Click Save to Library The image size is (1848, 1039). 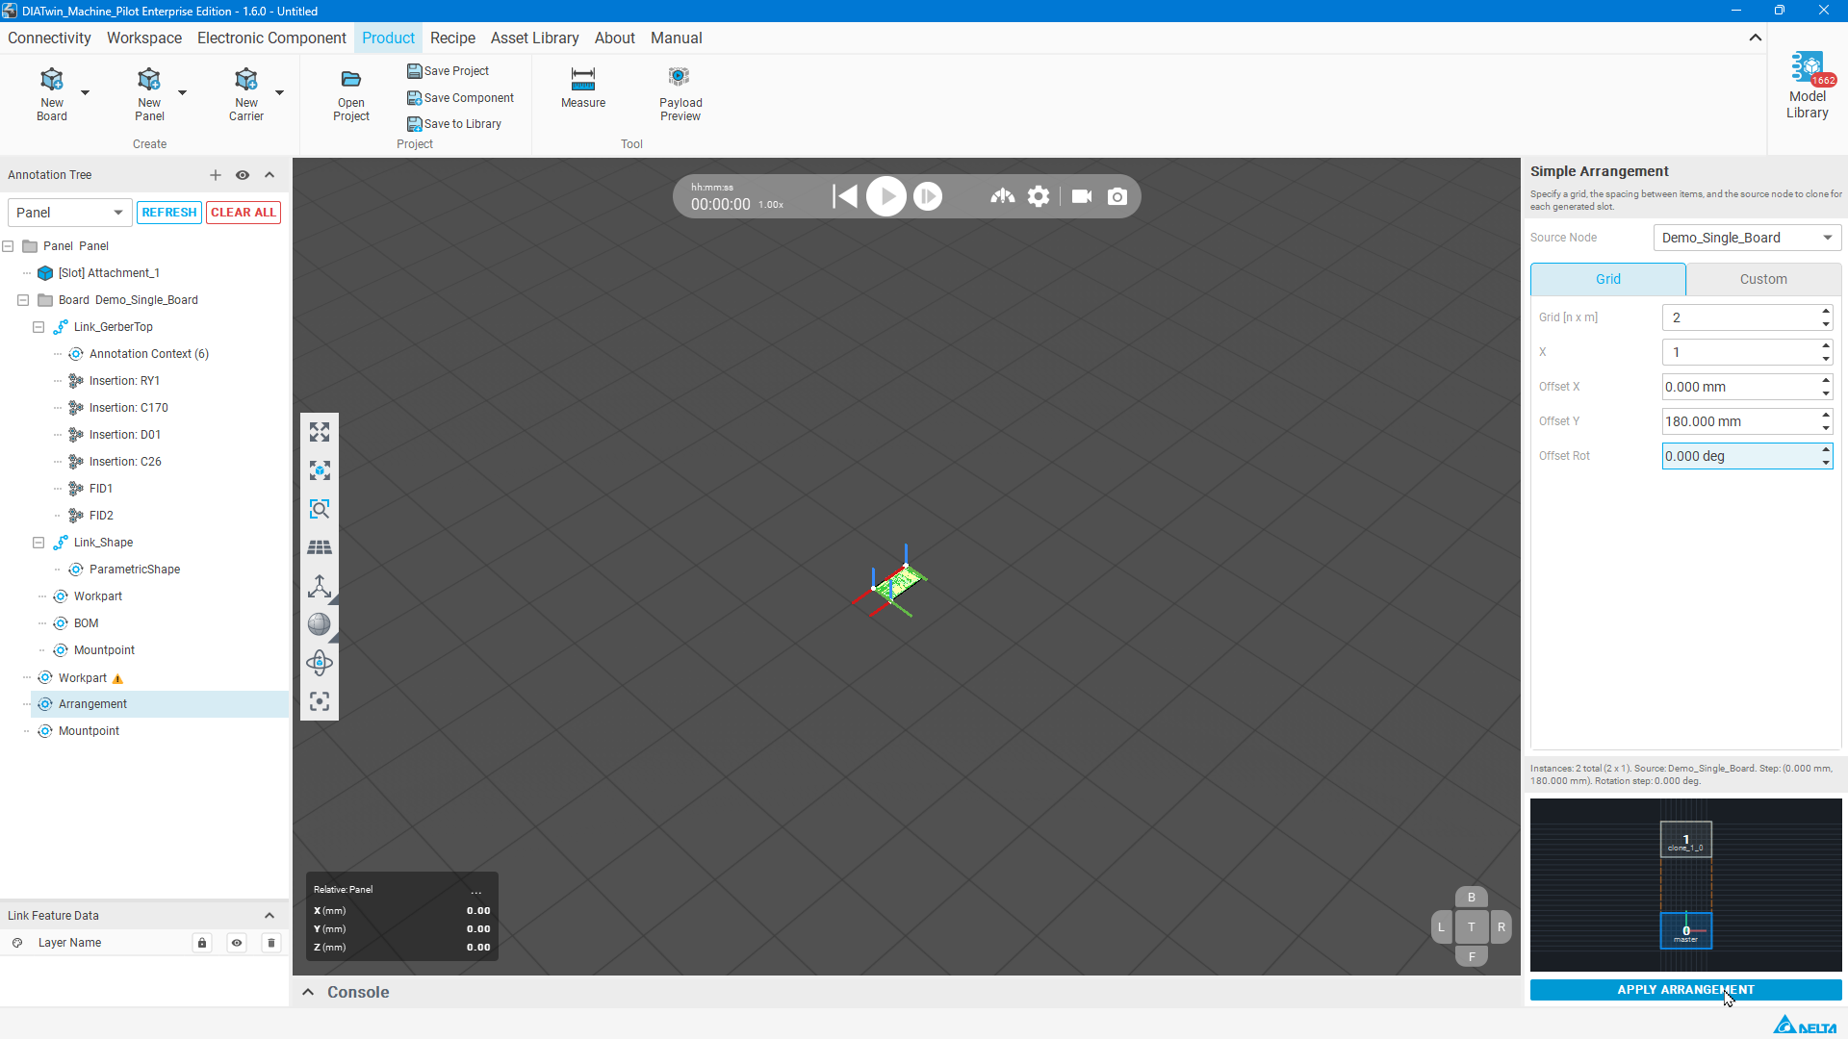[x=454, y=124]
